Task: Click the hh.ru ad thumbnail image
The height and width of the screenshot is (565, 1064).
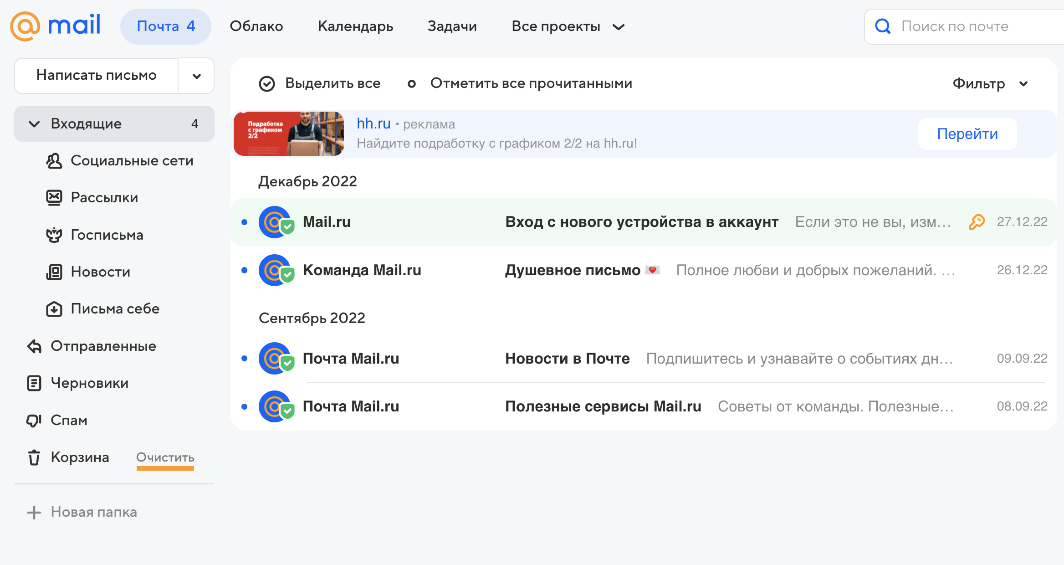Action: tap(289, 134)
